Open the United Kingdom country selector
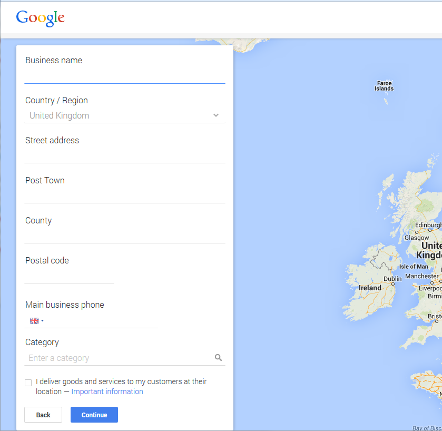Image resolution: width=442 pixels, height=431 pixels. tap(121, 115)
